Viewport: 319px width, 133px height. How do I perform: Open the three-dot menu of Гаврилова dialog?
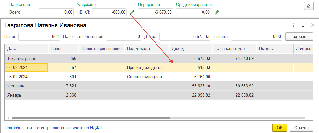tap(293, 25)
